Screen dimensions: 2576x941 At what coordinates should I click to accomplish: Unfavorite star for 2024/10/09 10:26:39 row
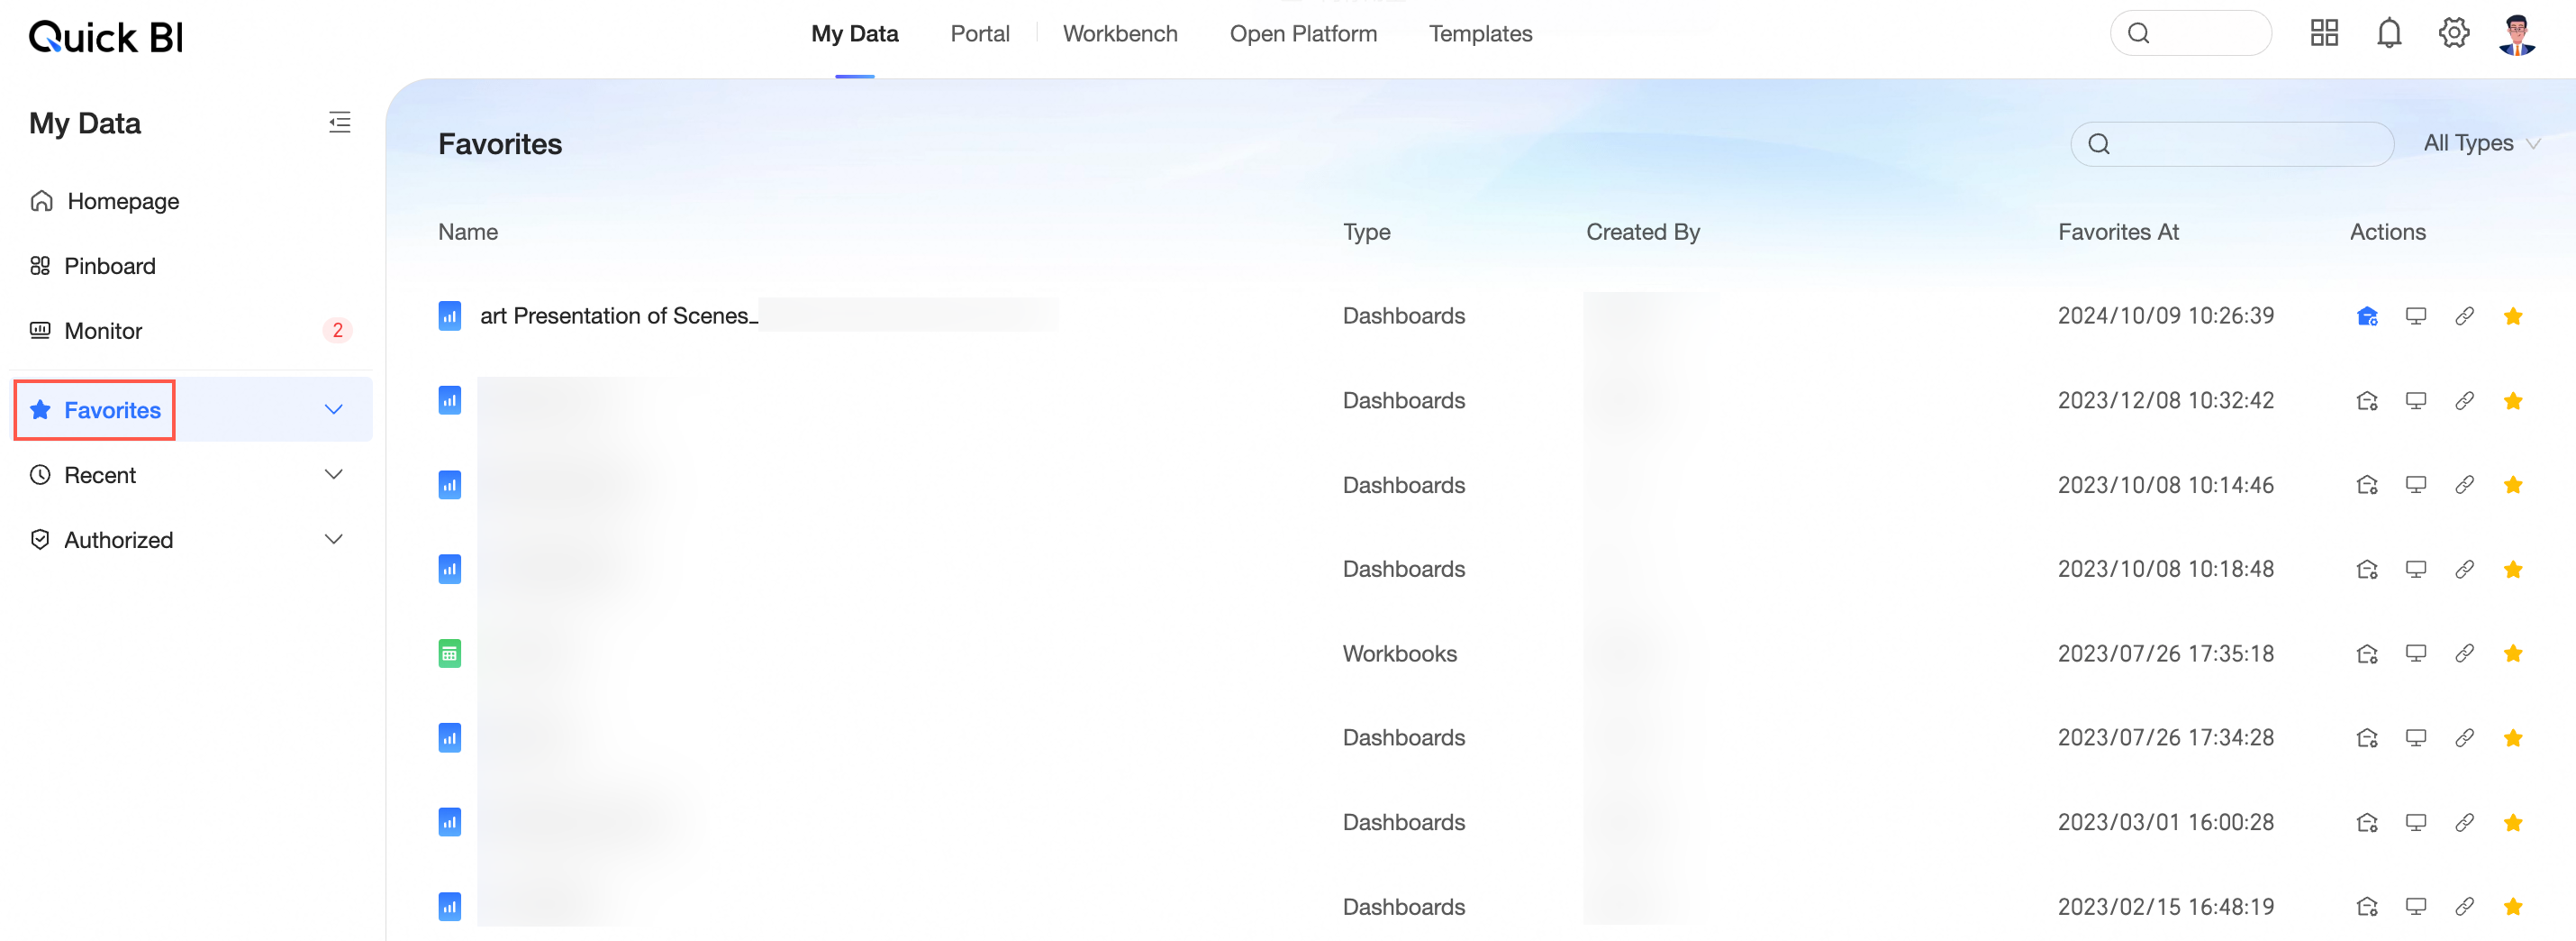[2513, 316]
